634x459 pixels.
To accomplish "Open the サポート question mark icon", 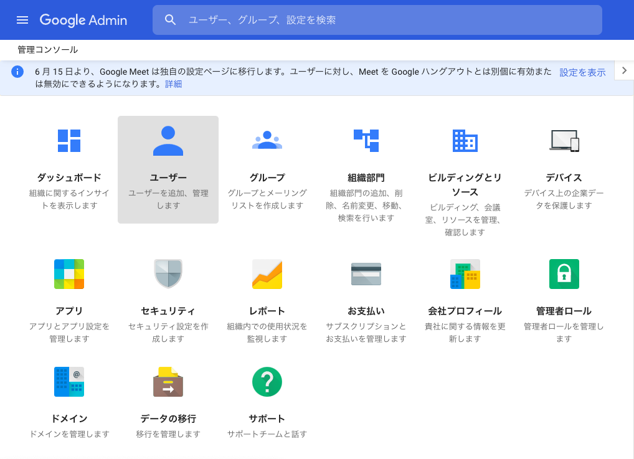I will [267, 382].
